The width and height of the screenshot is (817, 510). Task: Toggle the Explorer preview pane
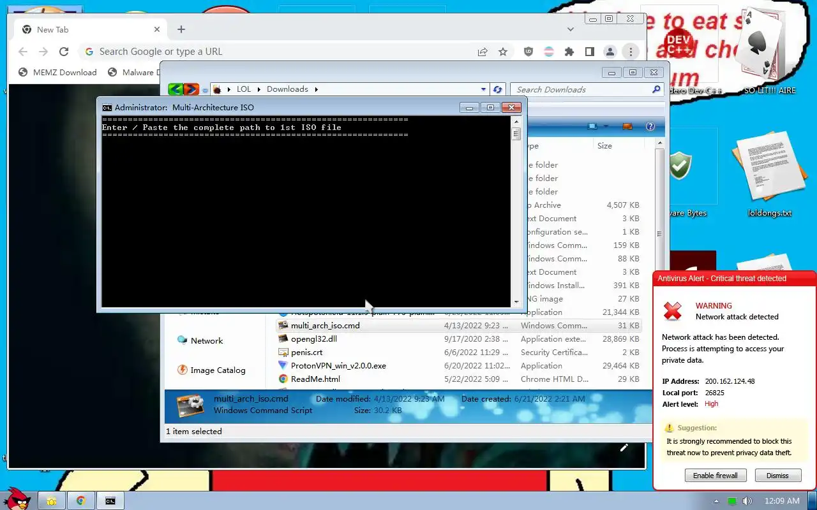627,126
